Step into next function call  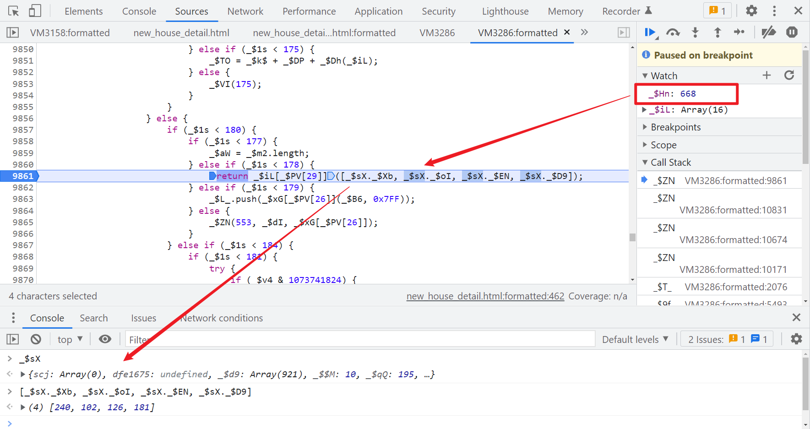695,33
